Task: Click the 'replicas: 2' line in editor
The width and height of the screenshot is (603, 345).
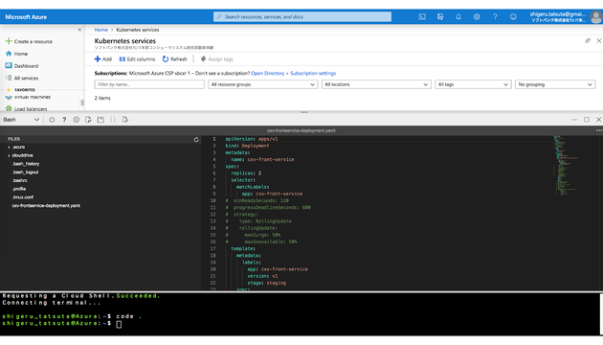Action: [x=246, y=173]
